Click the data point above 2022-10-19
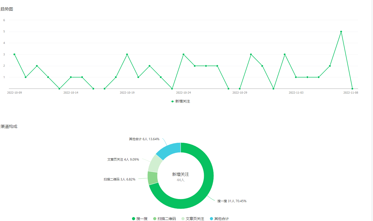 (127, 54)
